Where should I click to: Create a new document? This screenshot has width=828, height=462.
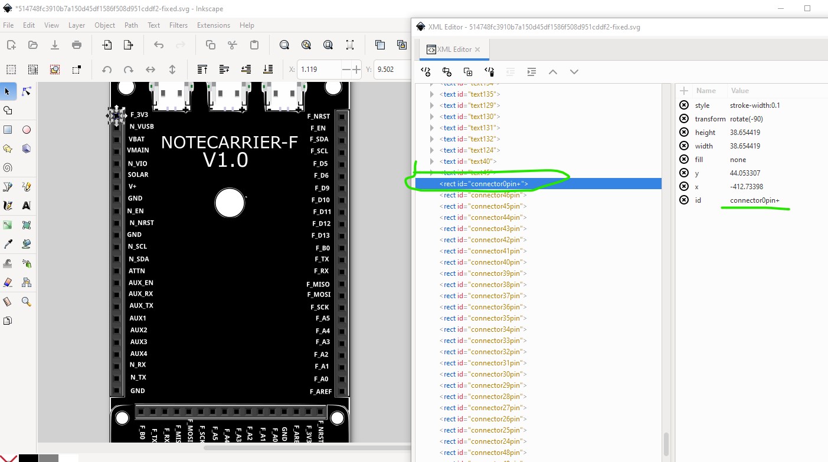pyautogui.click(x=11, y=45)
